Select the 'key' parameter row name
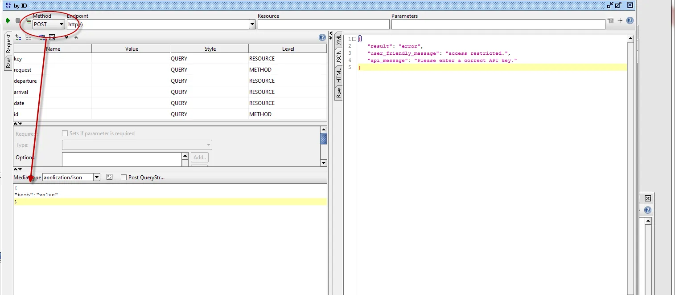 53,59
